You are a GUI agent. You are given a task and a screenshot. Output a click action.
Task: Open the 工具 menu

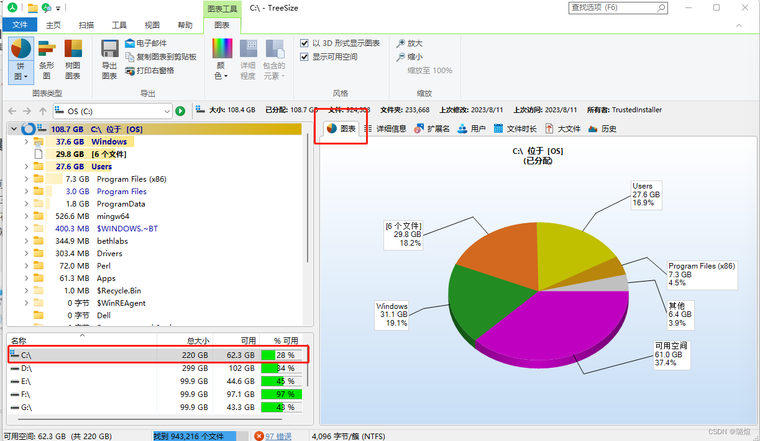pos(119,24)
